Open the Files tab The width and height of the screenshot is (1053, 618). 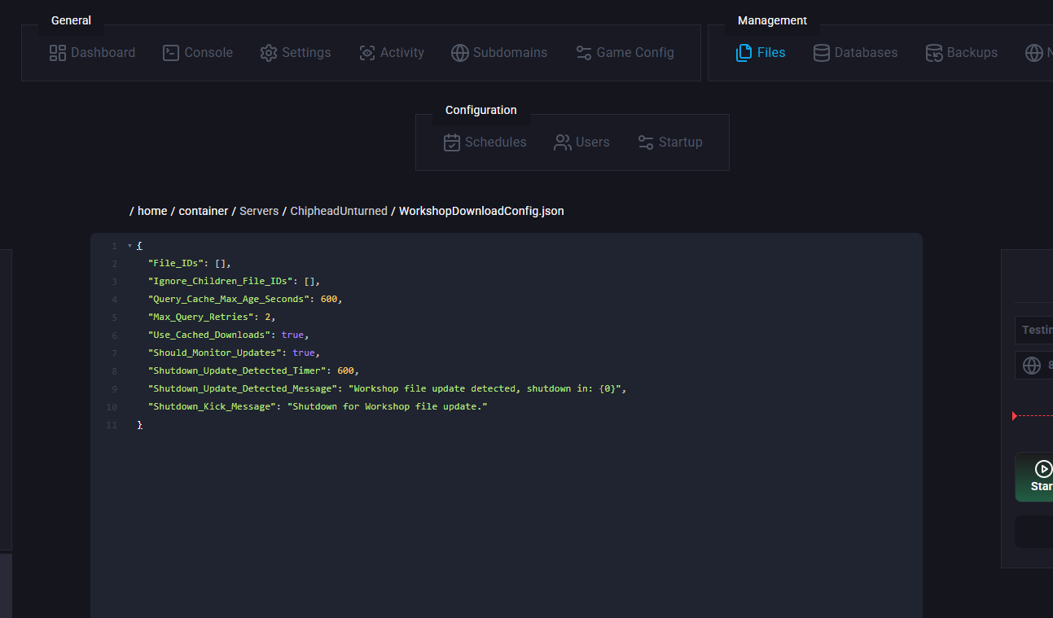[x=761, y=53]
